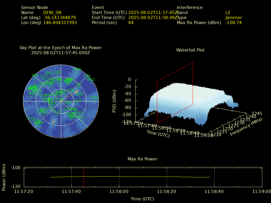Select the R22 satellite marker
The height and width of the screenshot is (203, 271).
pyautogui.click(x=91, y=80)
